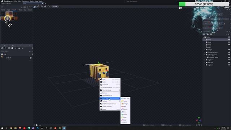Click the maximize UV brackets icon
Image resolution: width=231 pixels, height=130 pixels.
(9, 48)
